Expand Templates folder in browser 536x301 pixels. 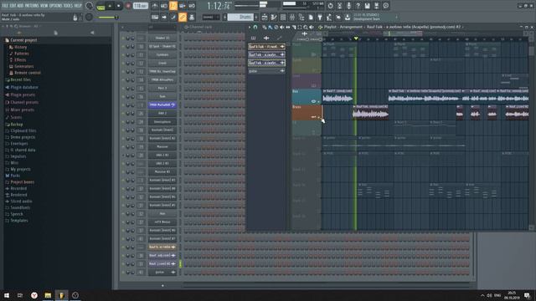tap(18, 221)
